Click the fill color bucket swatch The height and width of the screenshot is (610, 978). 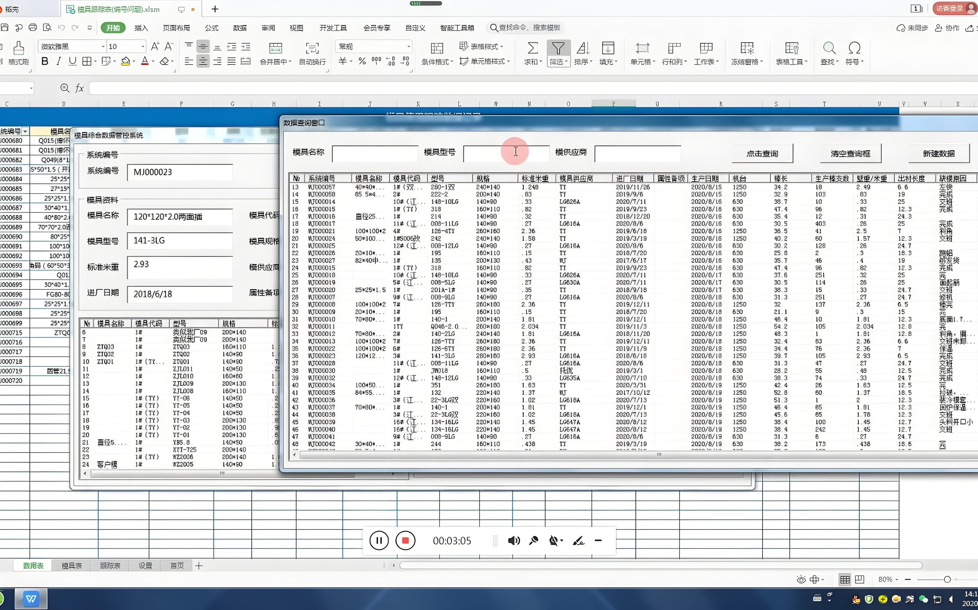125,61
